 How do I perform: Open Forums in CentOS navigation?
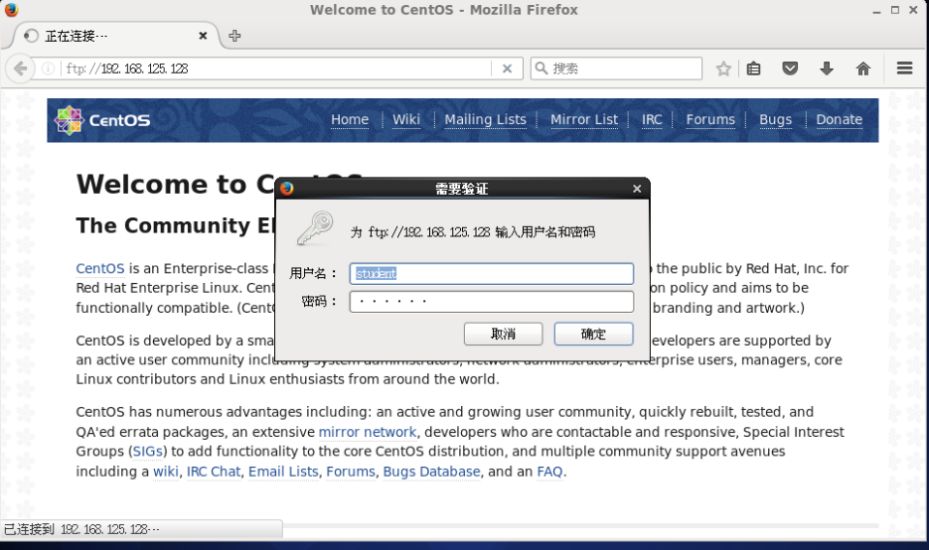click(x=710, y=119)
